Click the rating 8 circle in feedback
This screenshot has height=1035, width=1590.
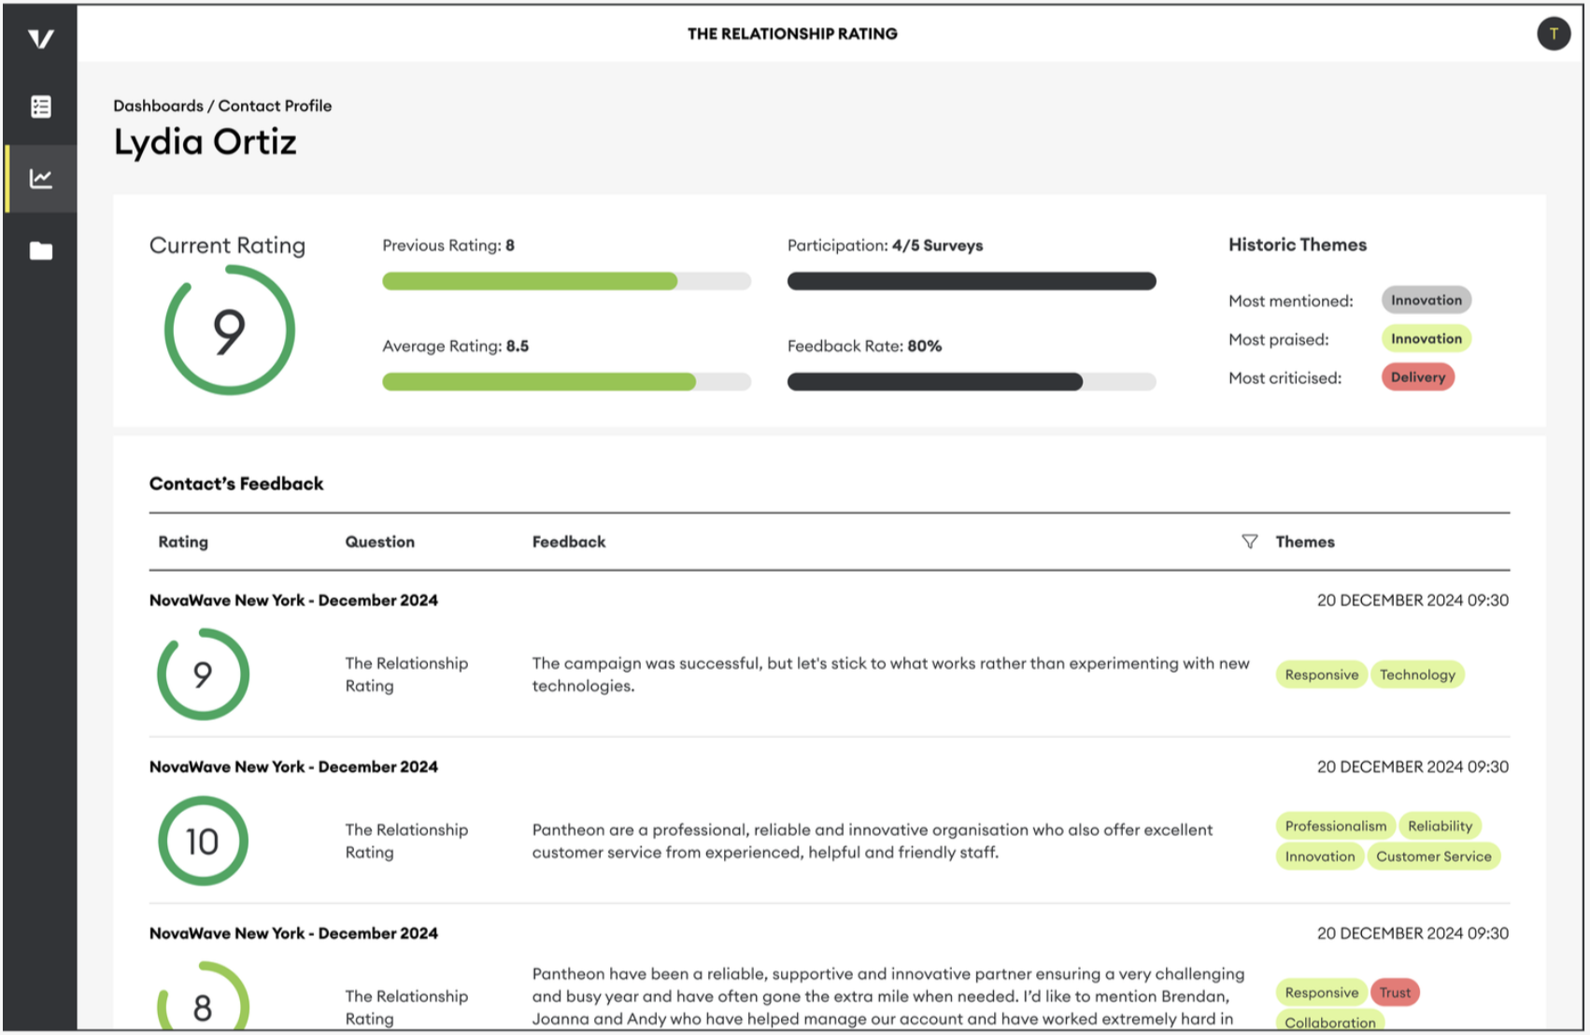point(203,997)
